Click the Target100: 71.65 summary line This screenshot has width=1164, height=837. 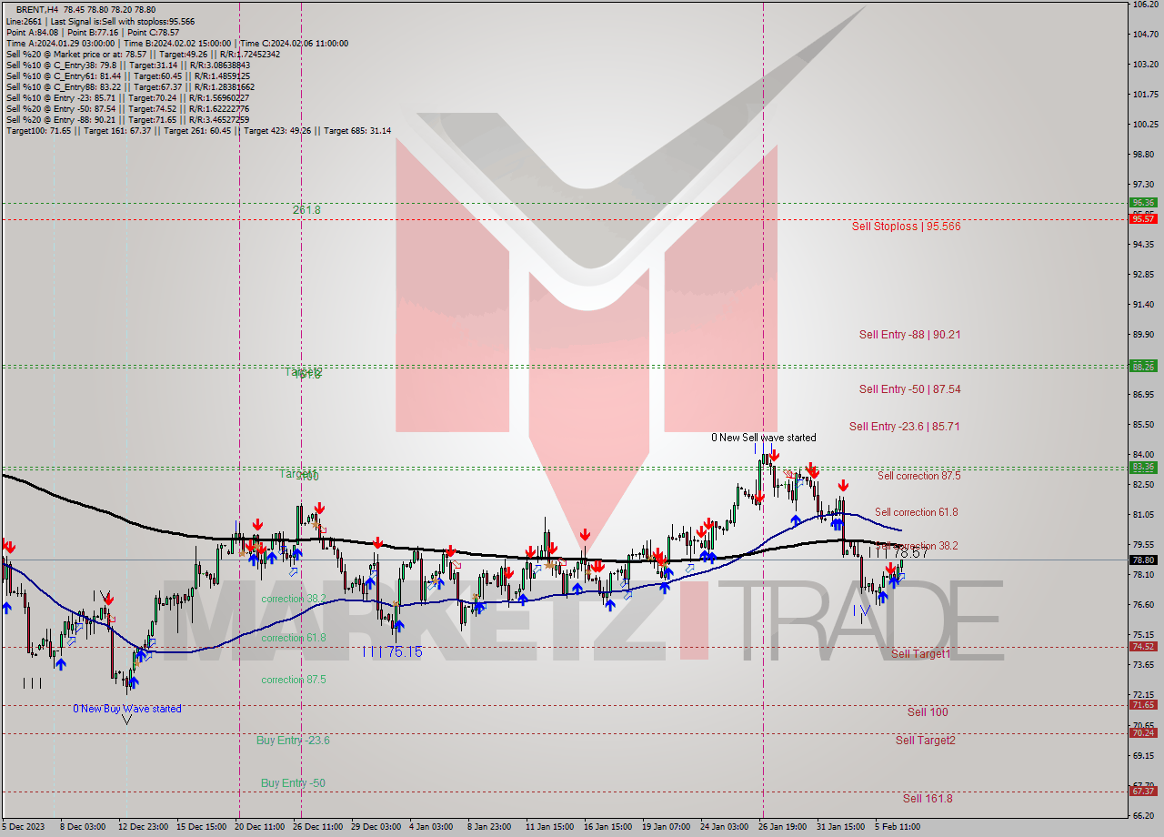pyautogui.click(x=198, y=130)
